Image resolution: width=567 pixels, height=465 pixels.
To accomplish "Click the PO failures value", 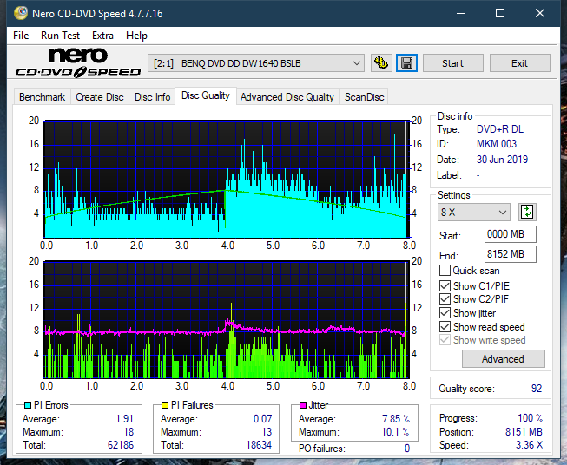I will [407, 449].
